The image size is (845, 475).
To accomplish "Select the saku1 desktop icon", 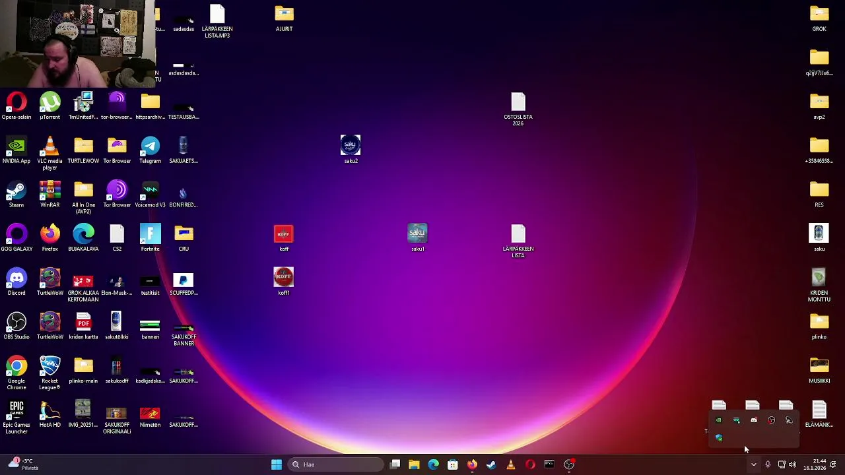I will 417,239.
